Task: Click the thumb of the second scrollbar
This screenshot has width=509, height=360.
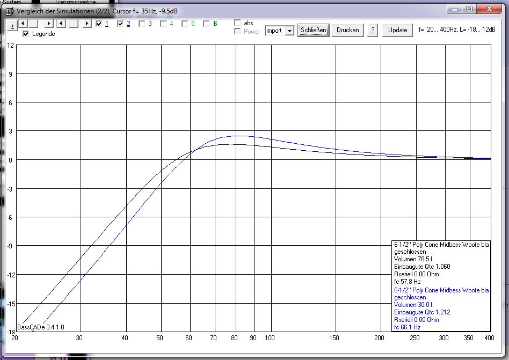Action: click(74, 24)
